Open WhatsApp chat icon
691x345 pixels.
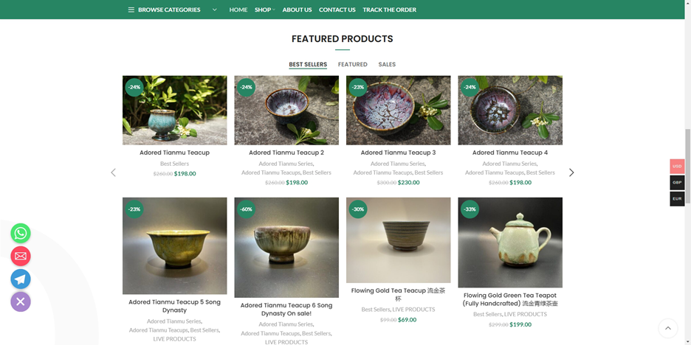[21, 234]
